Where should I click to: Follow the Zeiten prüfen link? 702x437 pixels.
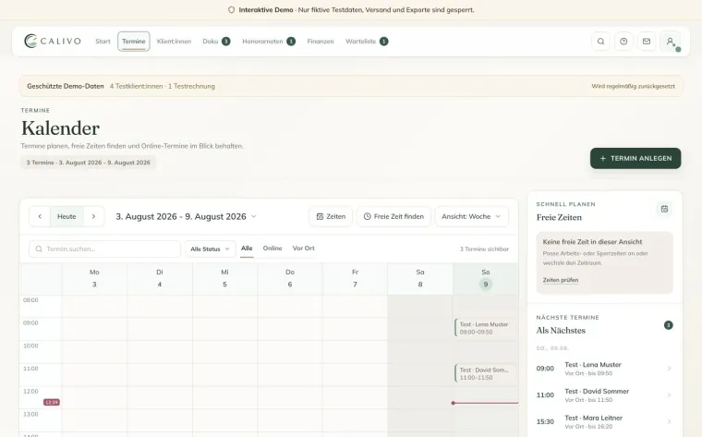pyautogui.click(x=561, y=280)
